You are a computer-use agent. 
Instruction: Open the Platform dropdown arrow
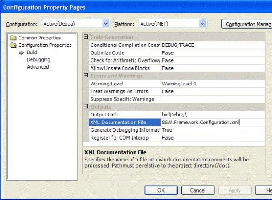coord(202,24)
